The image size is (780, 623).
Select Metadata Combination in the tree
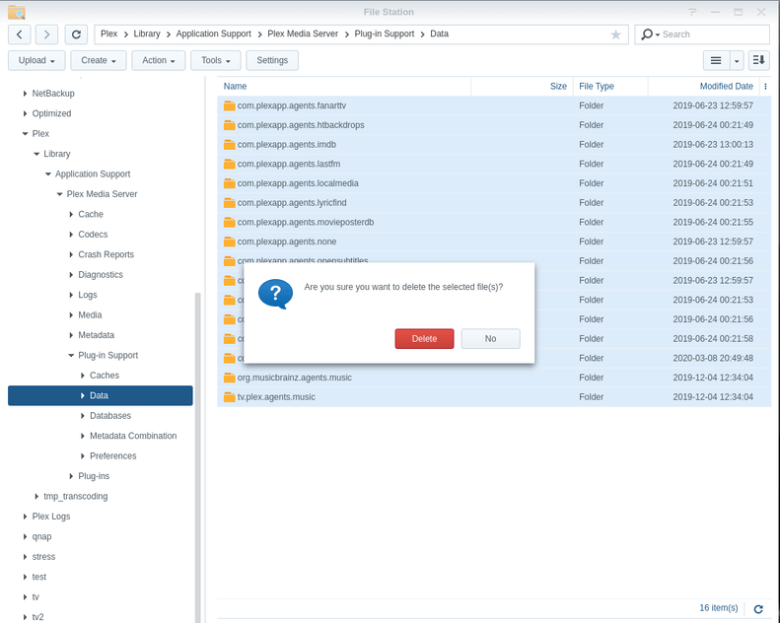133,436
